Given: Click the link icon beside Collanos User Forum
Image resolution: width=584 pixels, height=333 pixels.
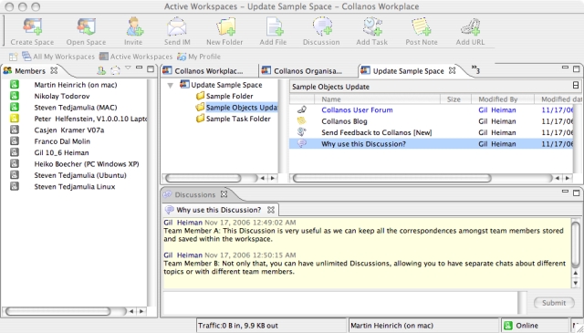Looking at the screenshot, I should (302, 109).
